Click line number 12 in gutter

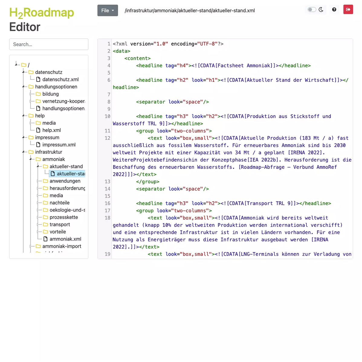click(107, 138)
